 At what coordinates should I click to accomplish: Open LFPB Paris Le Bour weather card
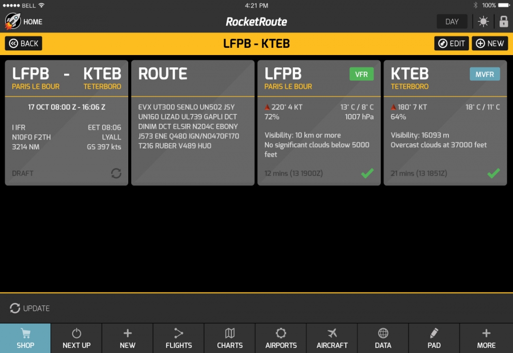pos(319,123)
